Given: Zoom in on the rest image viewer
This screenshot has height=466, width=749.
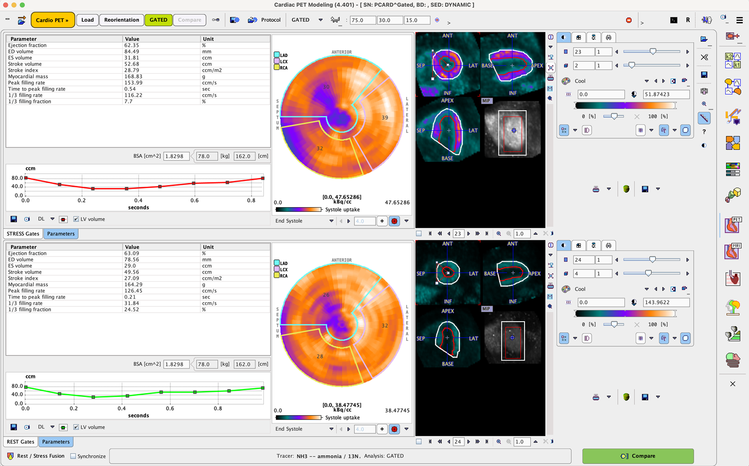Looking at the screenshot, I should click(x=498, y=442).
